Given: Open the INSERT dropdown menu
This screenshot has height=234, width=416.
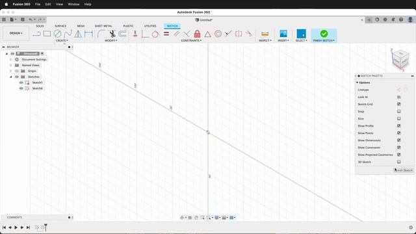Looking at the screenshot, I should (x=283, y=40).
